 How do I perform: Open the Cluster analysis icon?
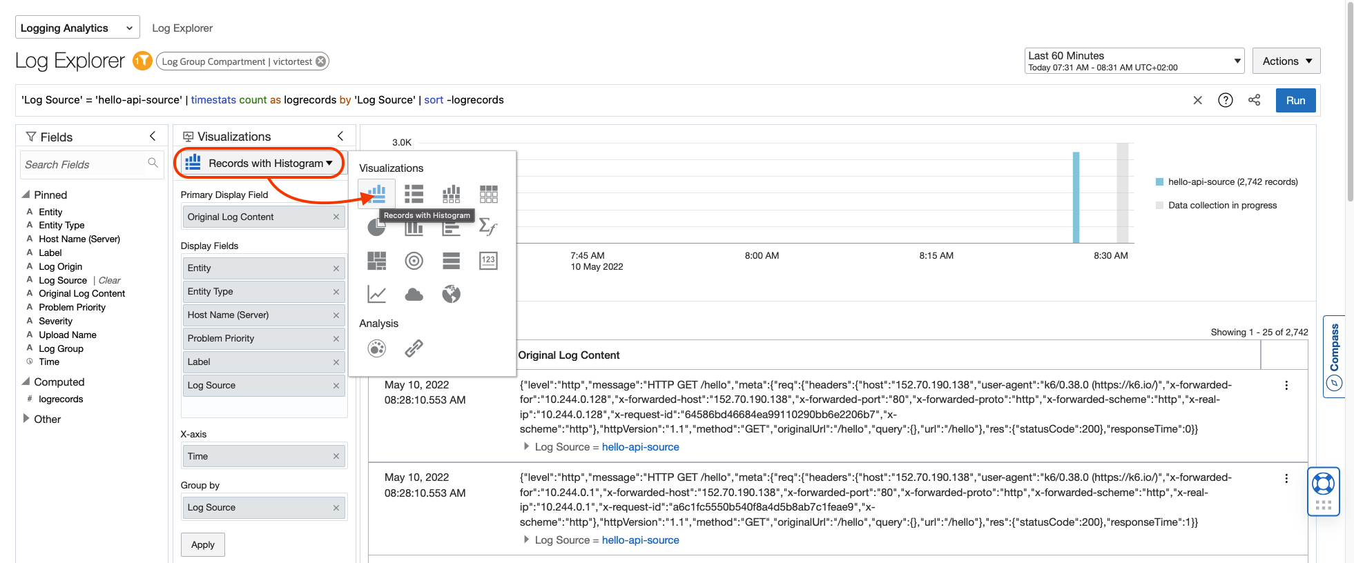376,348
